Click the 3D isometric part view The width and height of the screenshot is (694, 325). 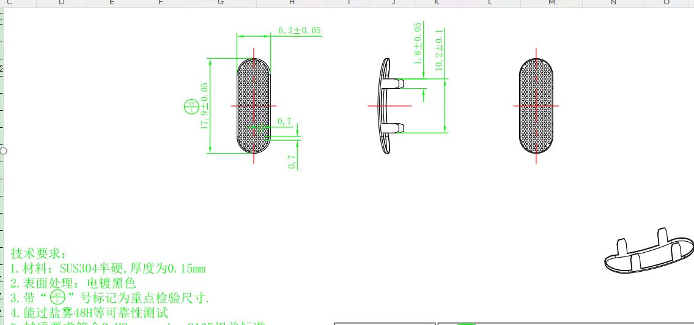pos(648,253)
